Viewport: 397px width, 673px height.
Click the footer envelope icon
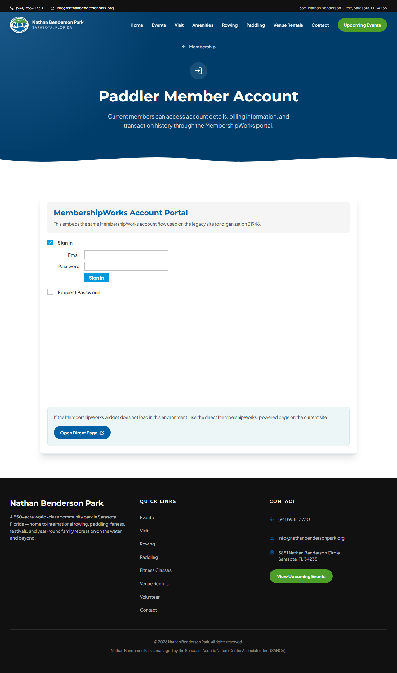pos(272,538)
